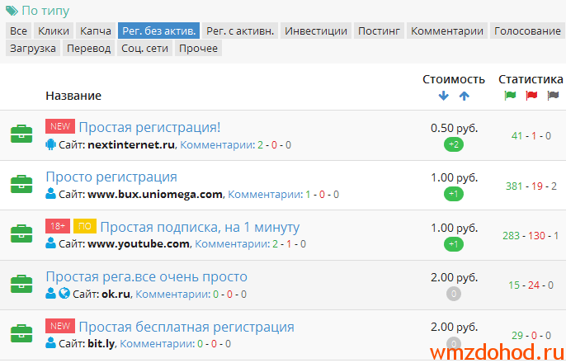Image resolution: width=566 pixels, height=363 pixels.
Task: Open comments link in uniomega row
Action: pos(266,195)
